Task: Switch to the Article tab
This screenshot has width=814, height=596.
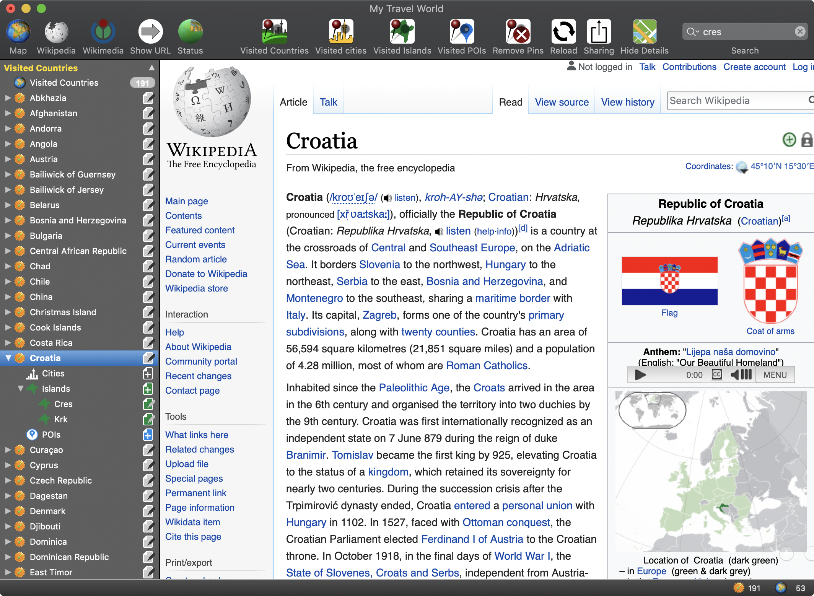Action: click(293, 102)
